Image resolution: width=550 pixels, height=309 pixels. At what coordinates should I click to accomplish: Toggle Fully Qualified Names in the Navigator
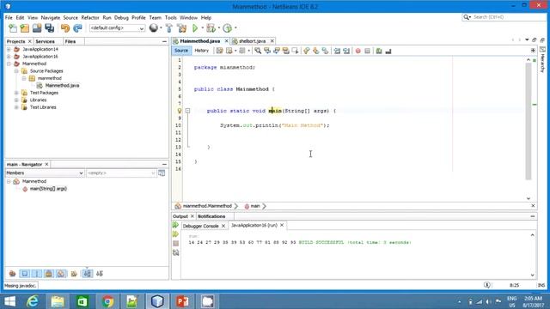coord(74,274)
